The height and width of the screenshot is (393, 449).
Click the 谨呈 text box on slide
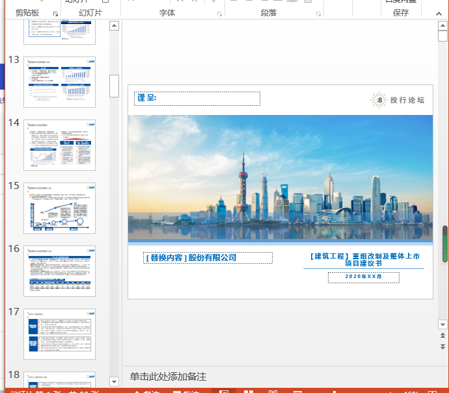pos(197,99)
